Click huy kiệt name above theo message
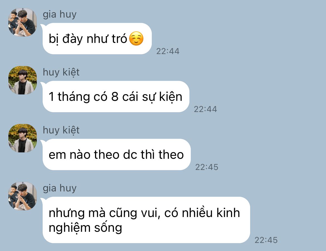326x251 pixels. click(61, 130)
